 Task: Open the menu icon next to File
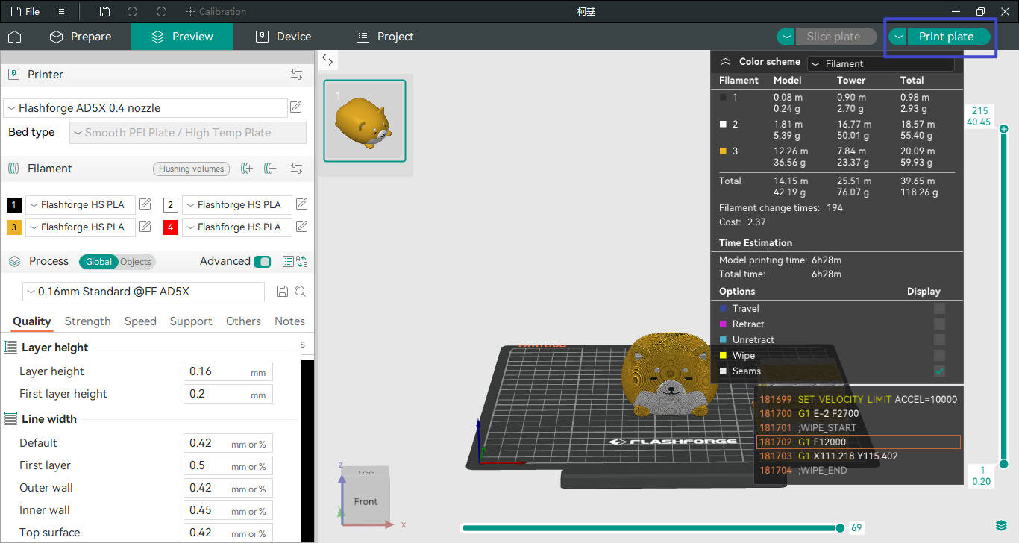click(x=61, y=11)
